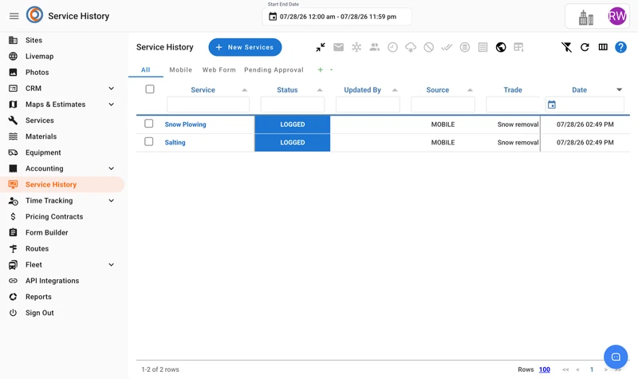Viewport: 638px width, 379px height.
Task: Click LOGGED status for Snow Plowing
Action: pos(292,124)
